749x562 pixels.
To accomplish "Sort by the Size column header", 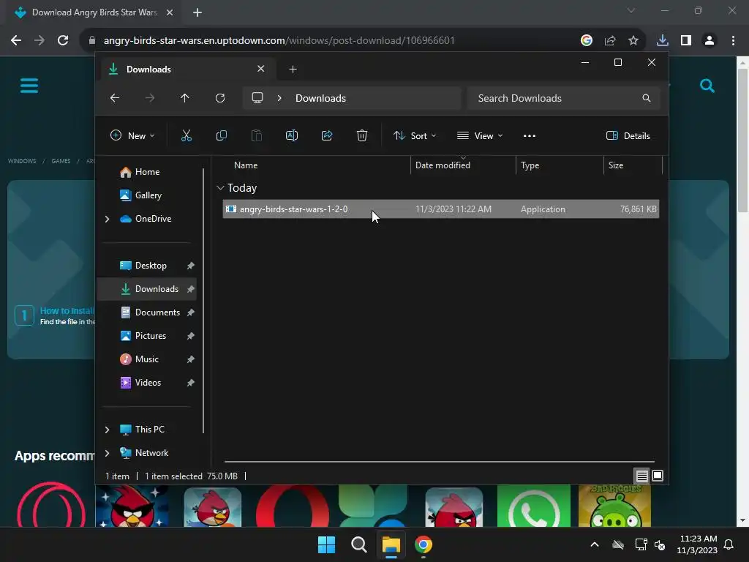I will (x=615, y=165).
